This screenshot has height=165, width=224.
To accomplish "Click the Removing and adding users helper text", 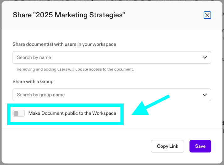I will click(75, 69).
